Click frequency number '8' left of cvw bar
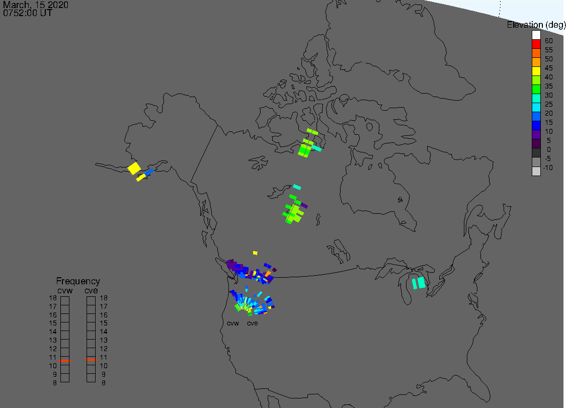This screenshot has height=408, width=566. click(55, 383)
